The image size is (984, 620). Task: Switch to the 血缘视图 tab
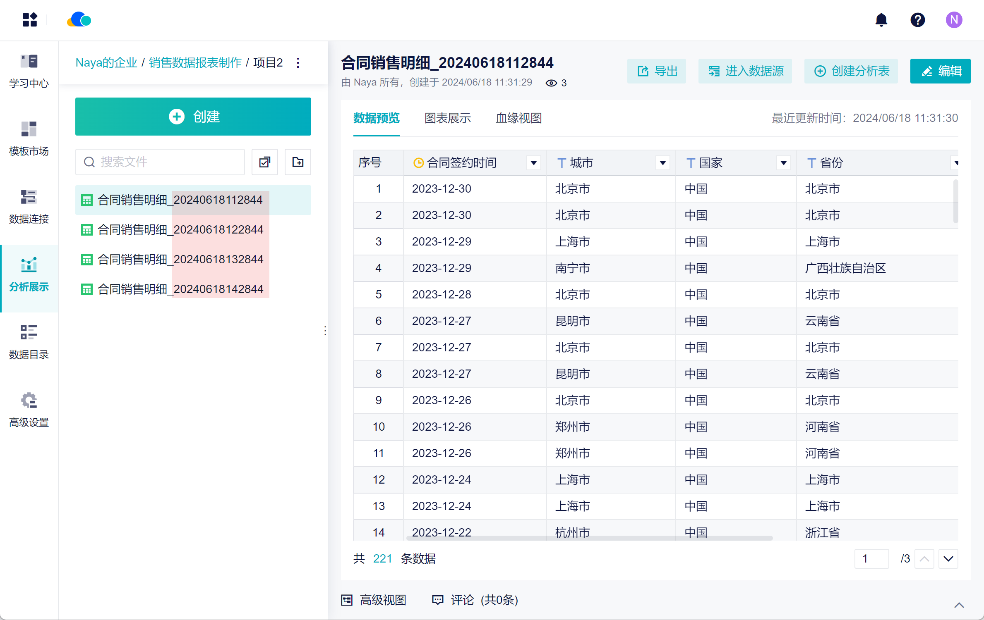(518, 118)
